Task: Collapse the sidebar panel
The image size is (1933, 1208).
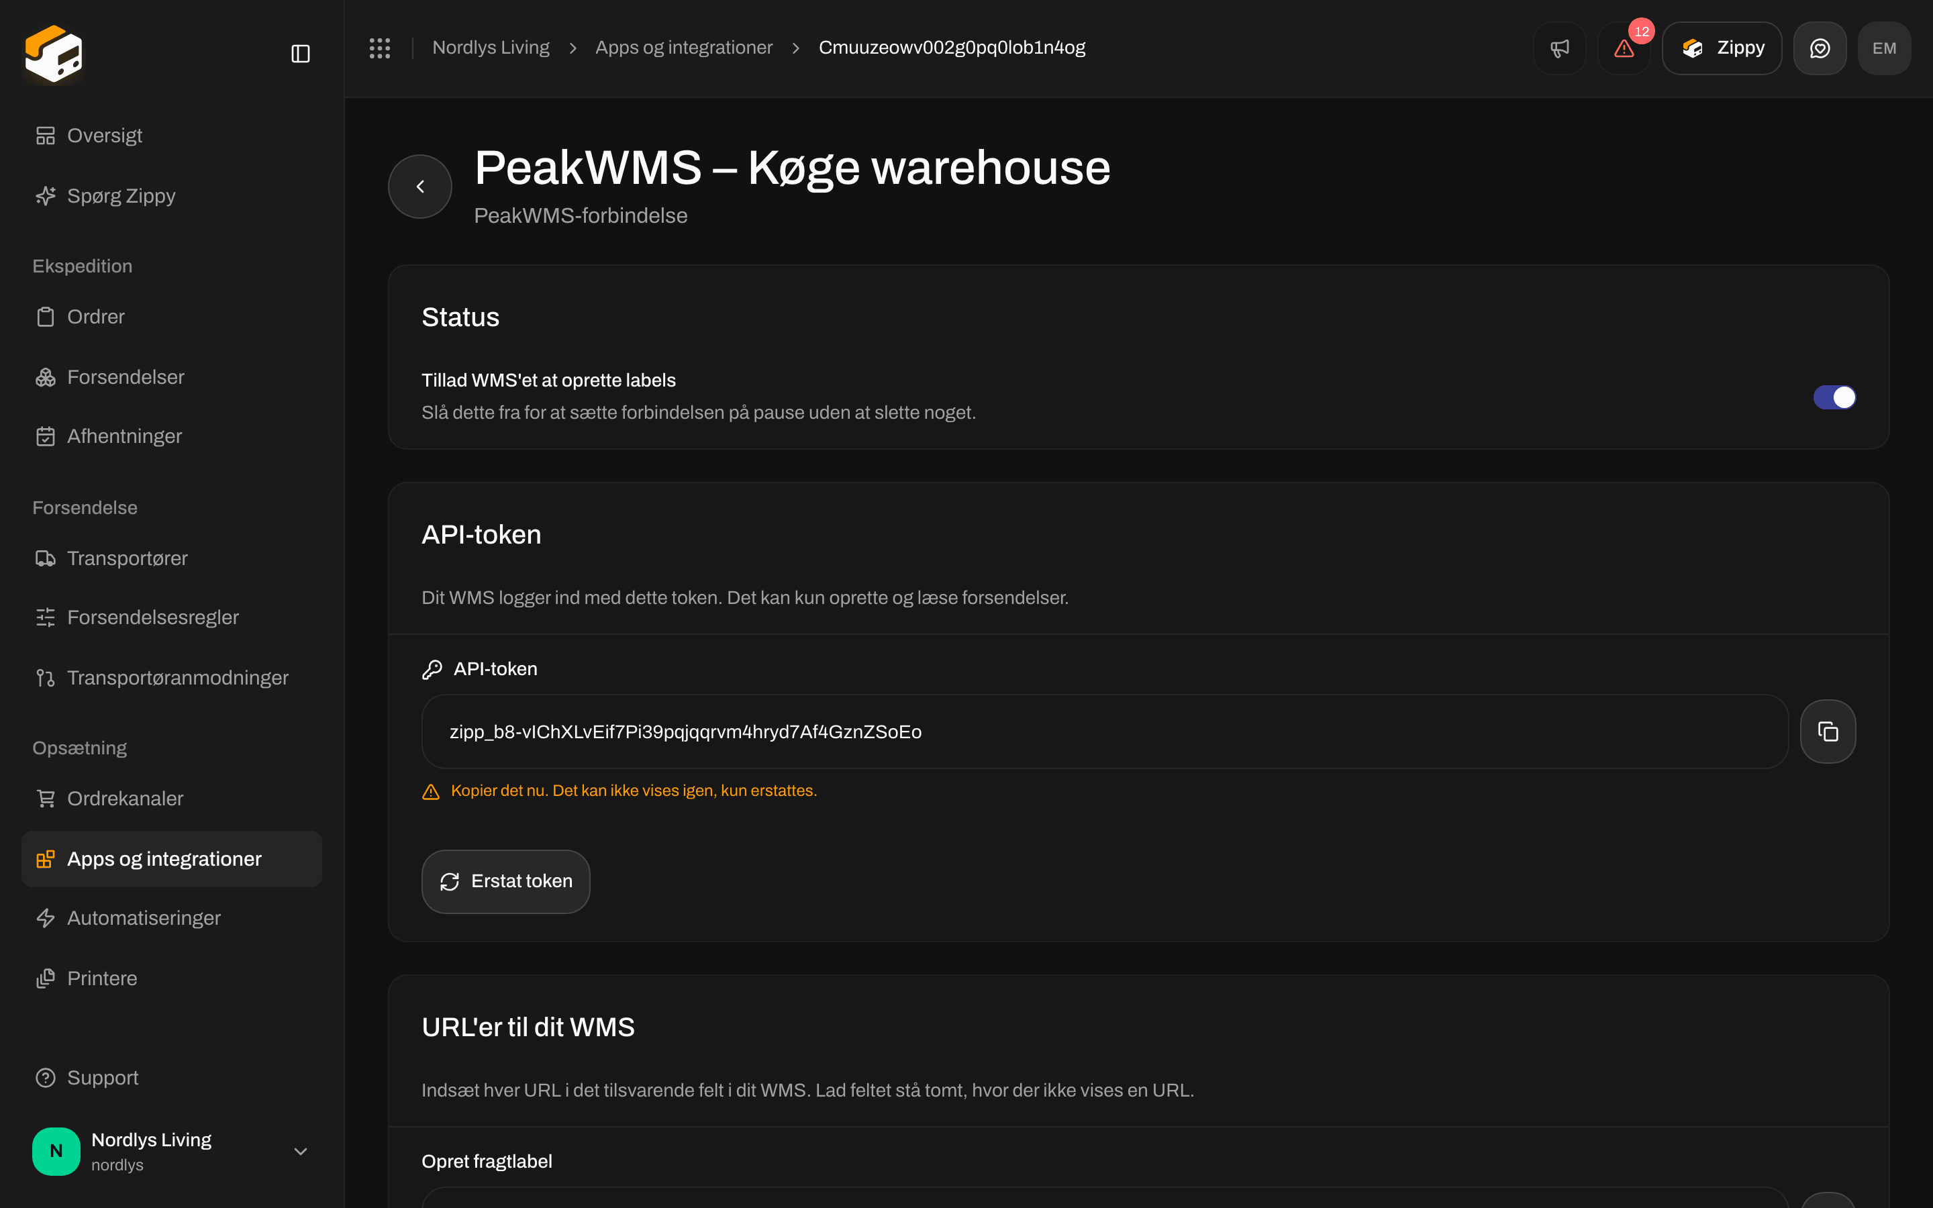Action: click(300, 54)
